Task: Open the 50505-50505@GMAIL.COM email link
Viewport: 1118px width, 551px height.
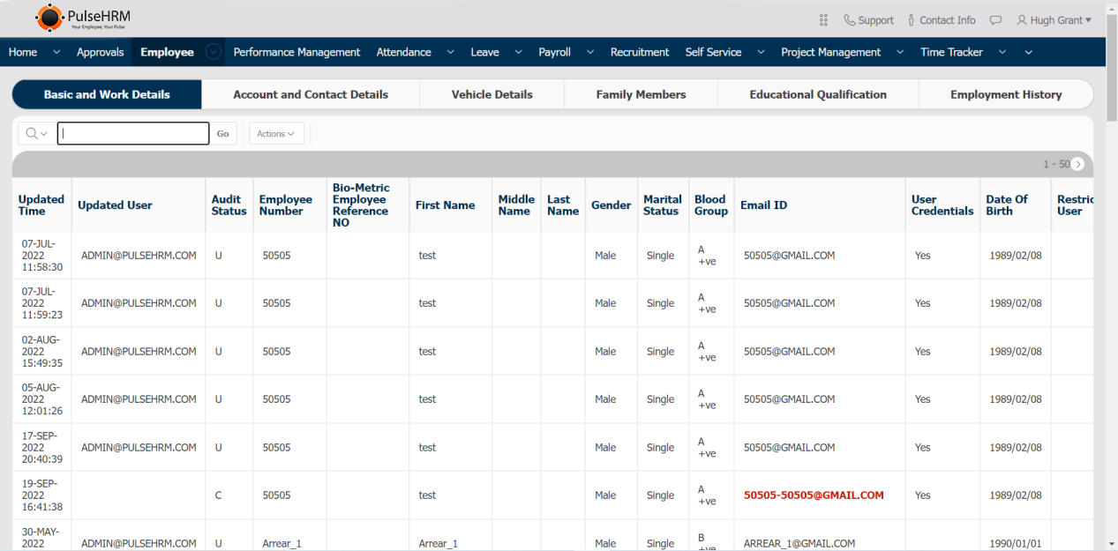Action: pyautogui.click(x=813, y=495)
